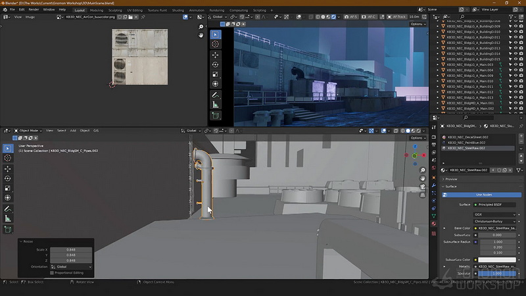
Task: Click toggle camera view gizmo icon
Action: click(423, 187)
